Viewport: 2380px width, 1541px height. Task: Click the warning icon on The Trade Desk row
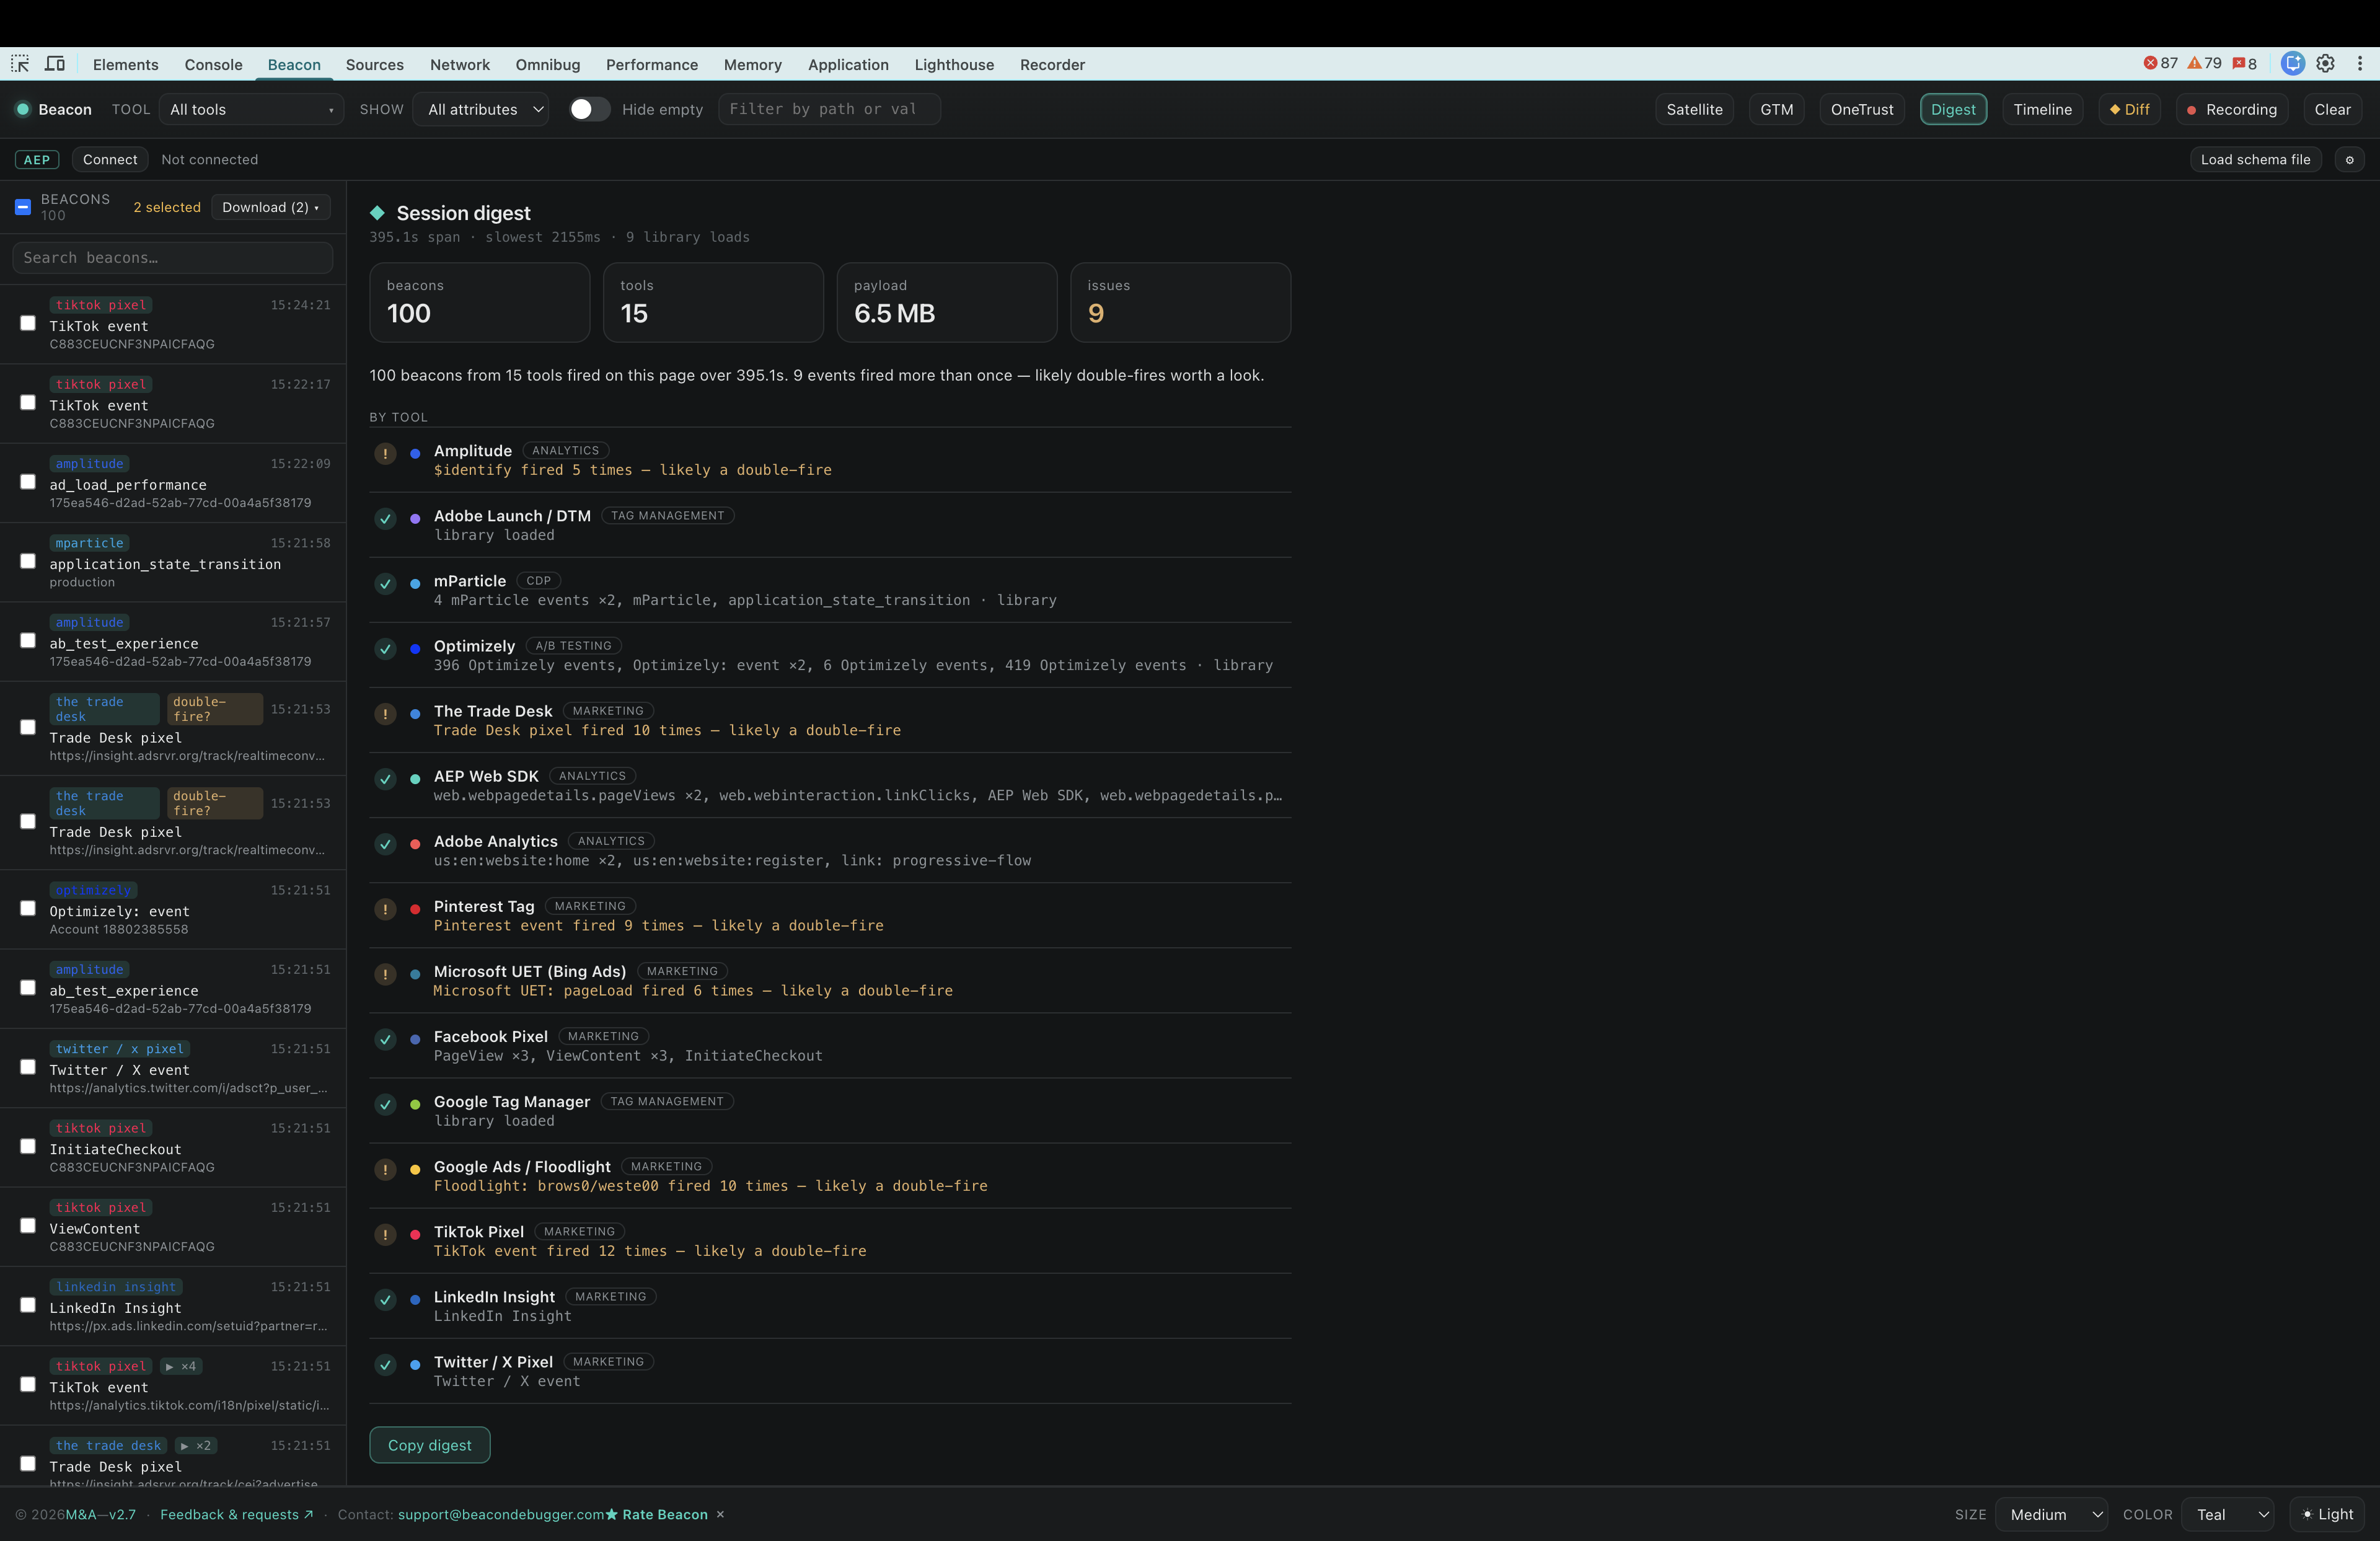[385, 714]
